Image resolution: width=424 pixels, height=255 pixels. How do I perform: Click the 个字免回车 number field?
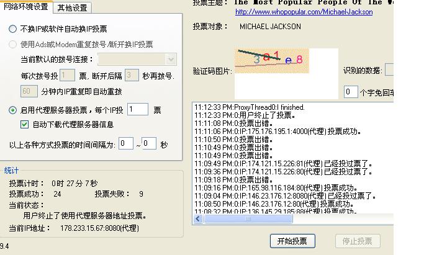(351, 92)
